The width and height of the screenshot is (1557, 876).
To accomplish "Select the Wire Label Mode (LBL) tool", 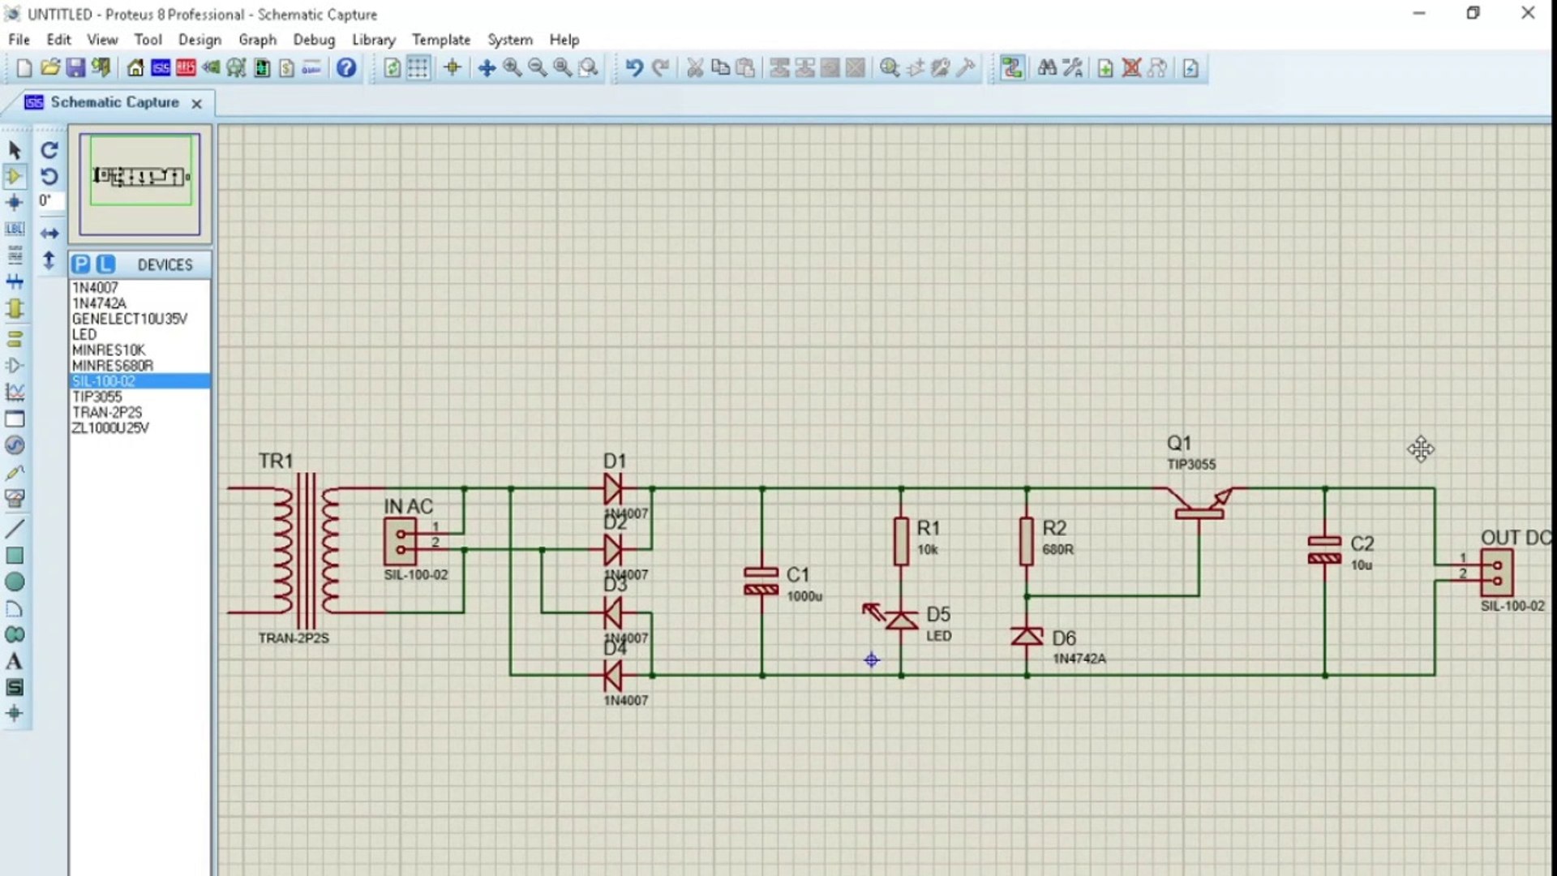I will (14, 230).
